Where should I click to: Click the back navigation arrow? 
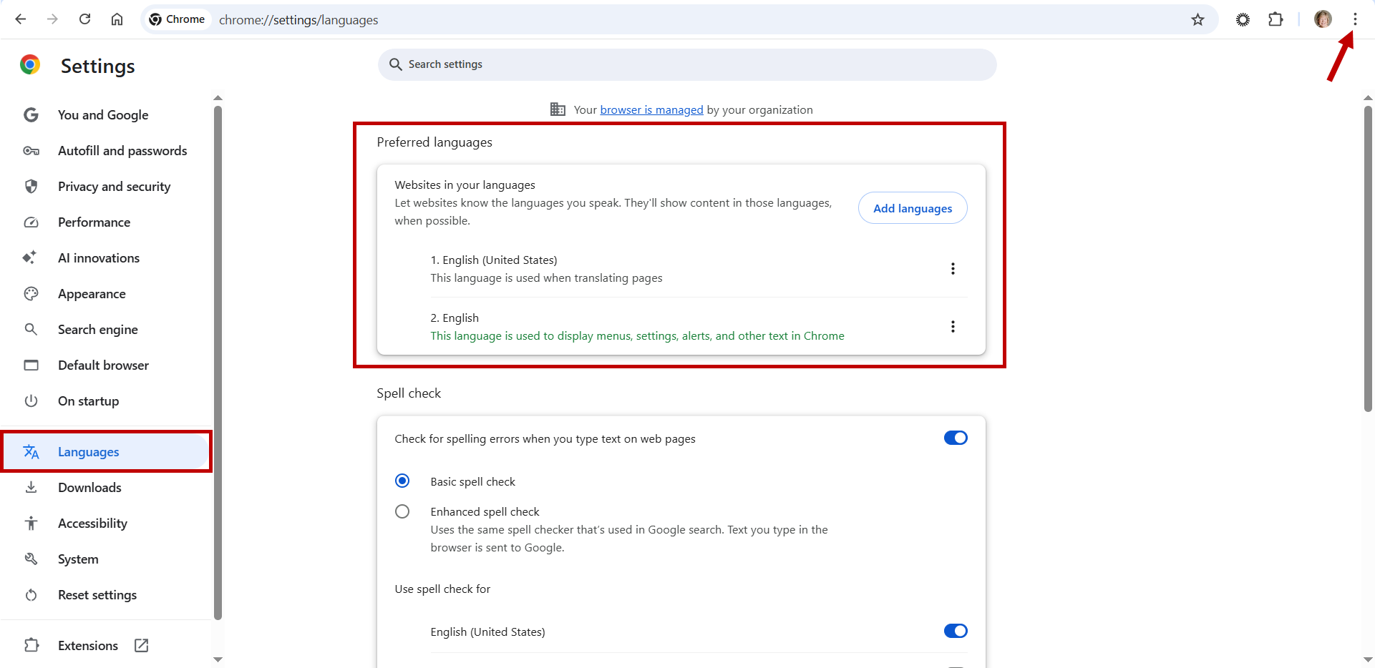click(x=21, y=19)
